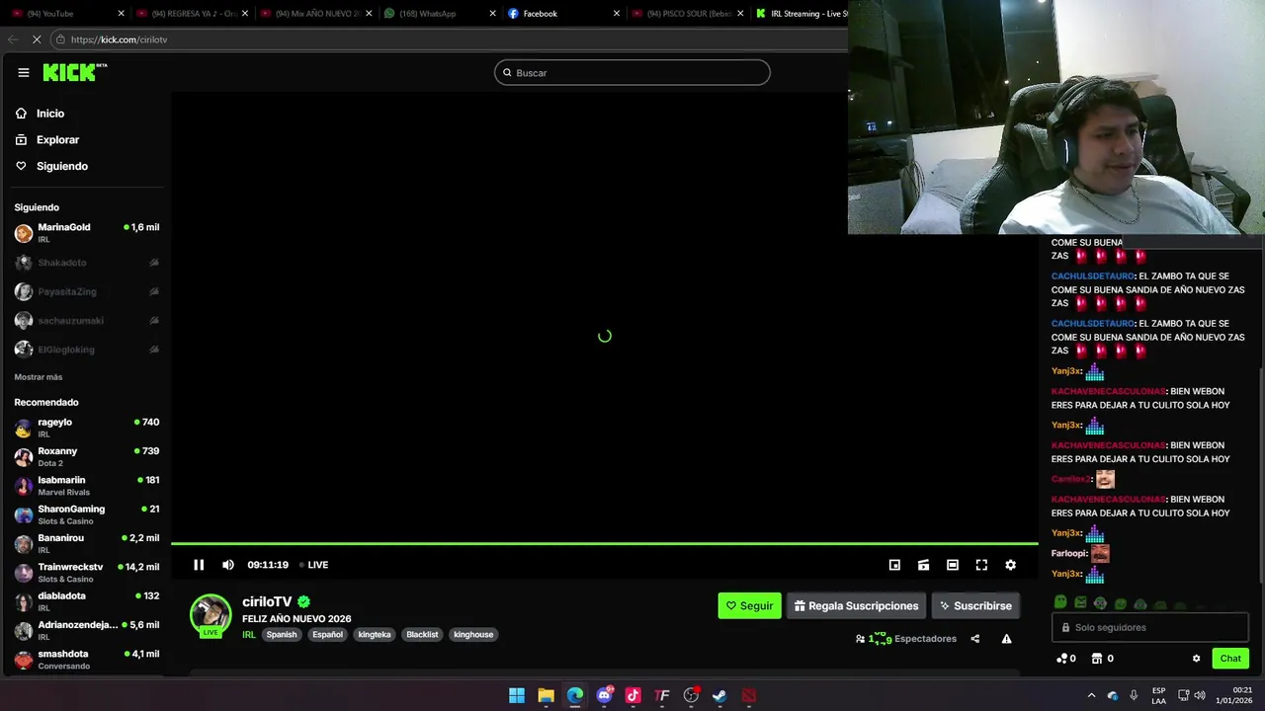Image resolution: width=1265 pixels, height=711 pixels.
Task: Click the Solo seguidores chat input
Action: point(1150,627)
